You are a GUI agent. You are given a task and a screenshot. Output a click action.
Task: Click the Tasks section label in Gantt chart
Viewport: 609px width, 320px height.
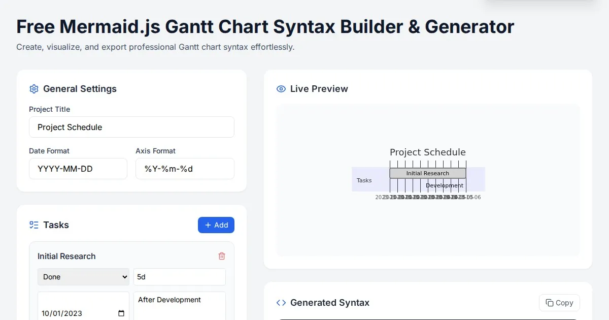[x=364, y=180]
